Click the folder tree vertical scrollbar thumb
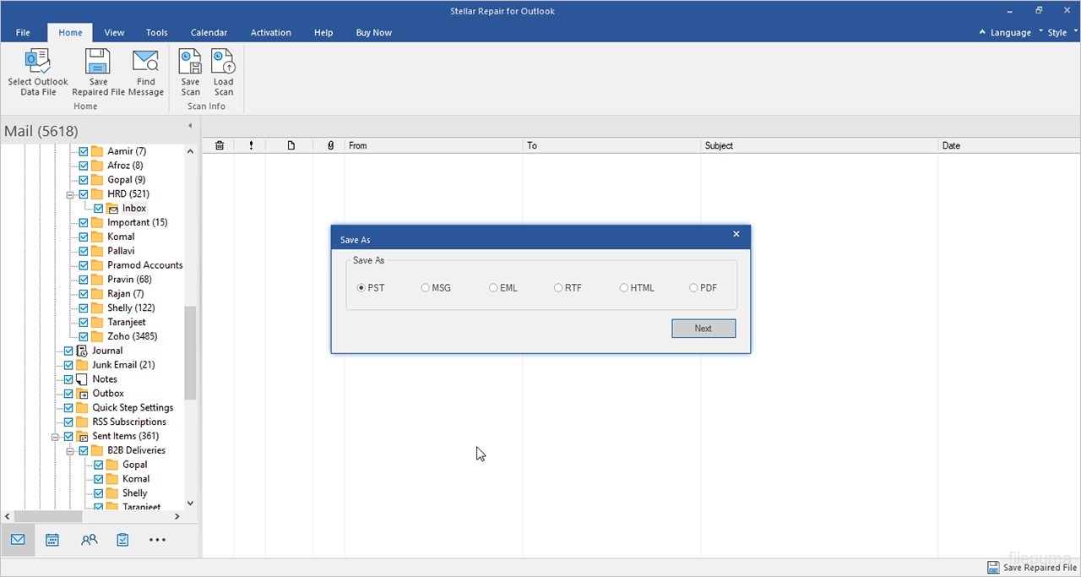 (190, 351)
